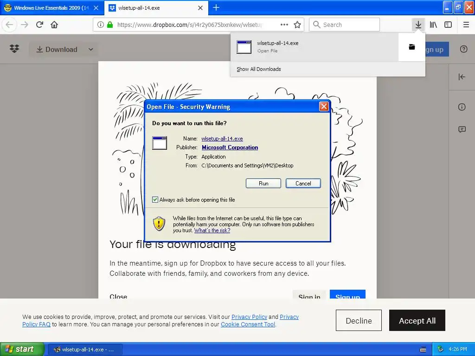Click the Dropbox Download button
The width and height of the screenshot is (475, 356).
(57, 49)
